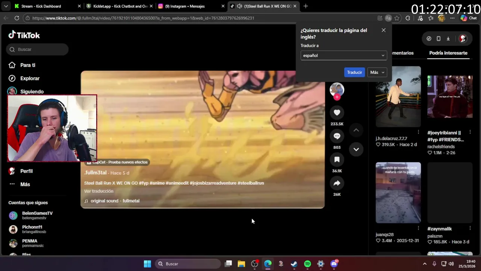The height and width of the screenshot is (271, 481).
Task: Click CapCut Prueba nuevos efectos tag
Action: (117, 162)
